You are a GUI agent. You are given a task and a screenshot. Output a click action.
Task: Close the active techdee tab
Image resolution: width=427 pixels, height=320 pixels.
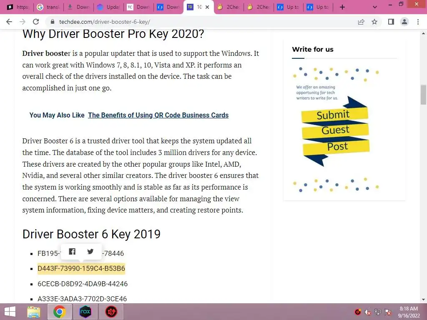[207, 7]
